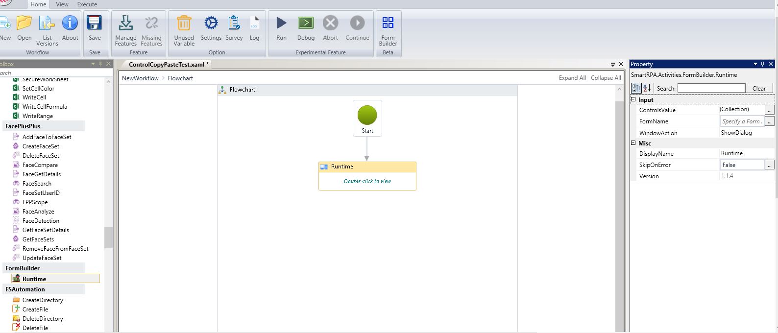778x333 pixels.
Task: Sort properties alphabetically
Action: (647, 88)
